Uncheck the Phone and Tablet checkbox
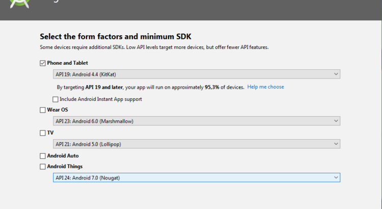Viewport: 382px width, 209px height. pos(42,63)
